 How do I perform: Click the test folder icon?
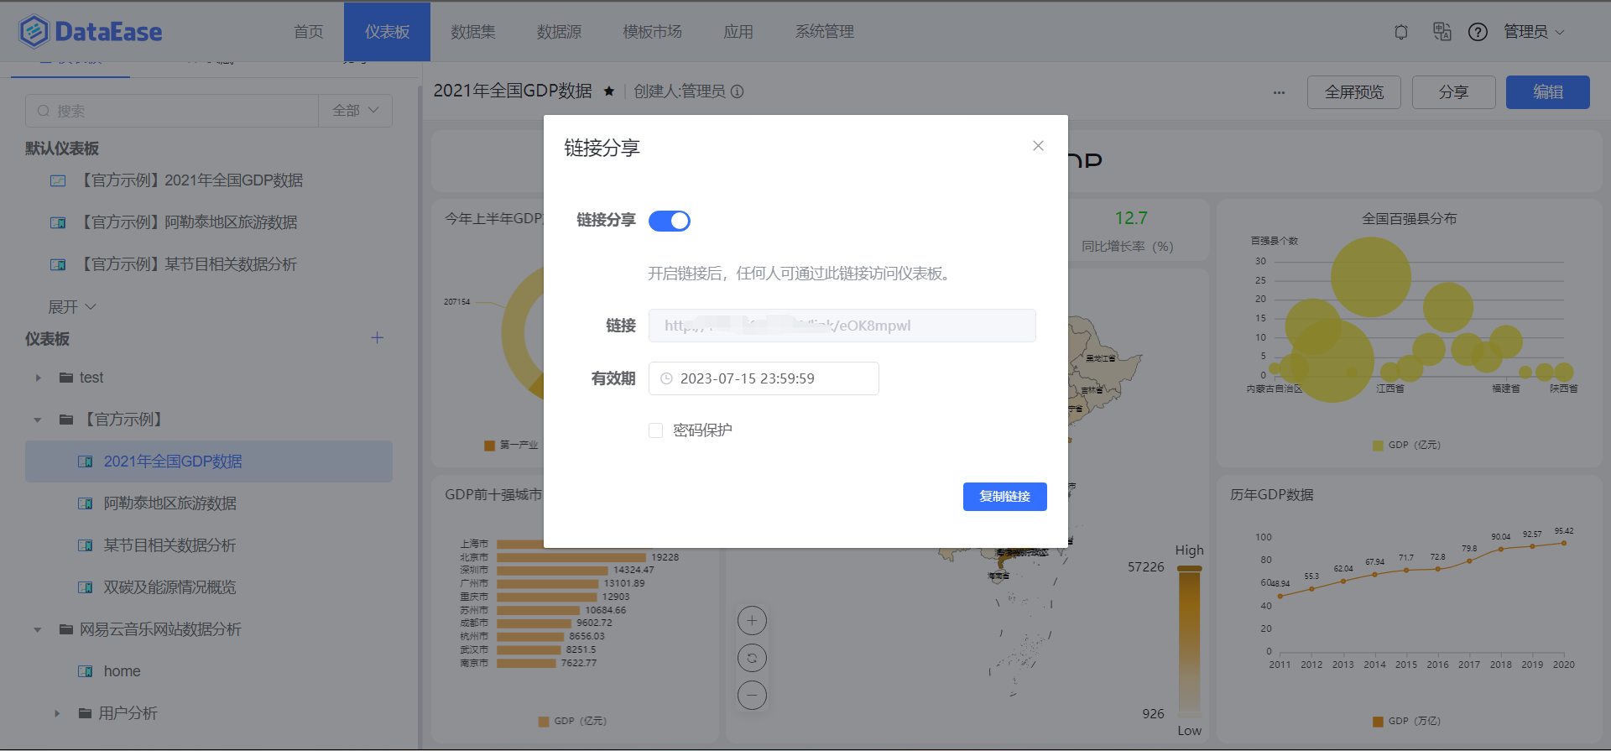66,378
